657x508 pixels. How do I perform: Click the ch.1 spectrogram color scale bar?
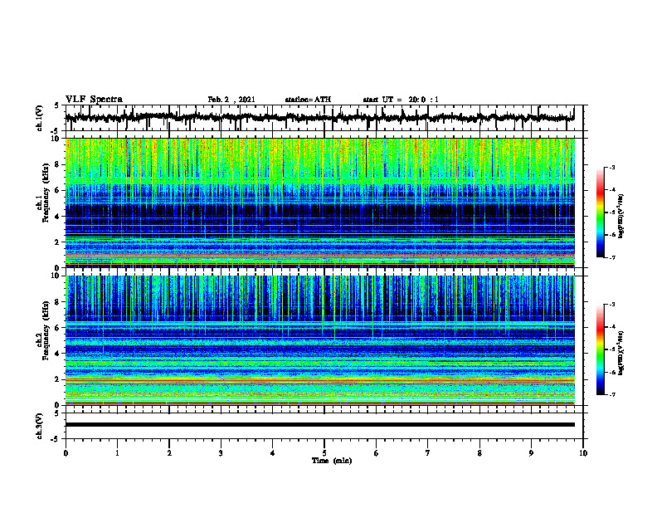click(x=601, y=212)
